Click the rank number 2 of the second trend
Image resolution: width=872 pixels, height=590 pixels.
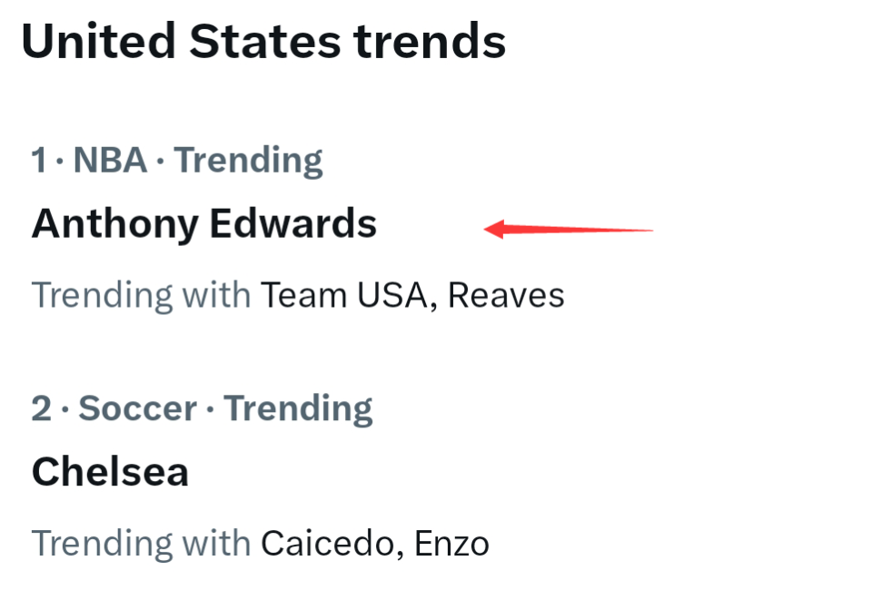point(42,409)
